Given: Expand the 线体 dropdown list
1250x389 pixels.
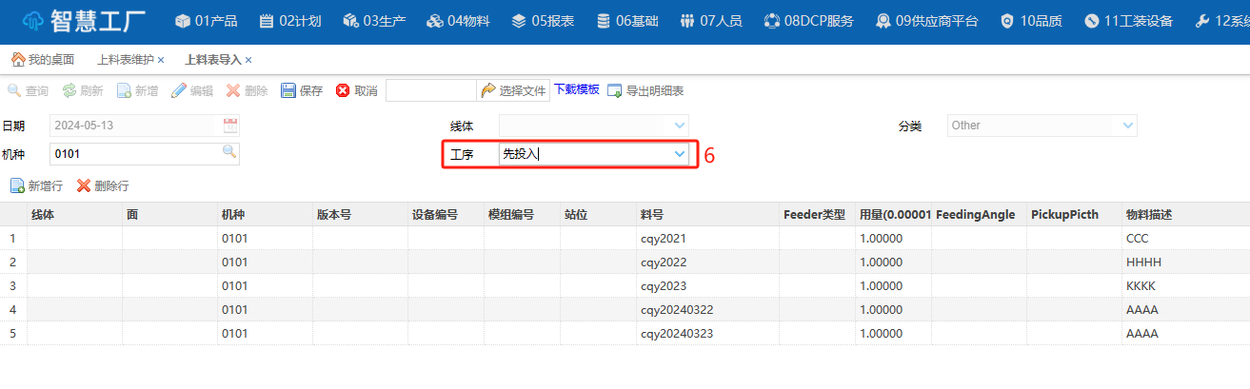Looking at the screenshot, I should pyautogui.click(x=679, y=126).
